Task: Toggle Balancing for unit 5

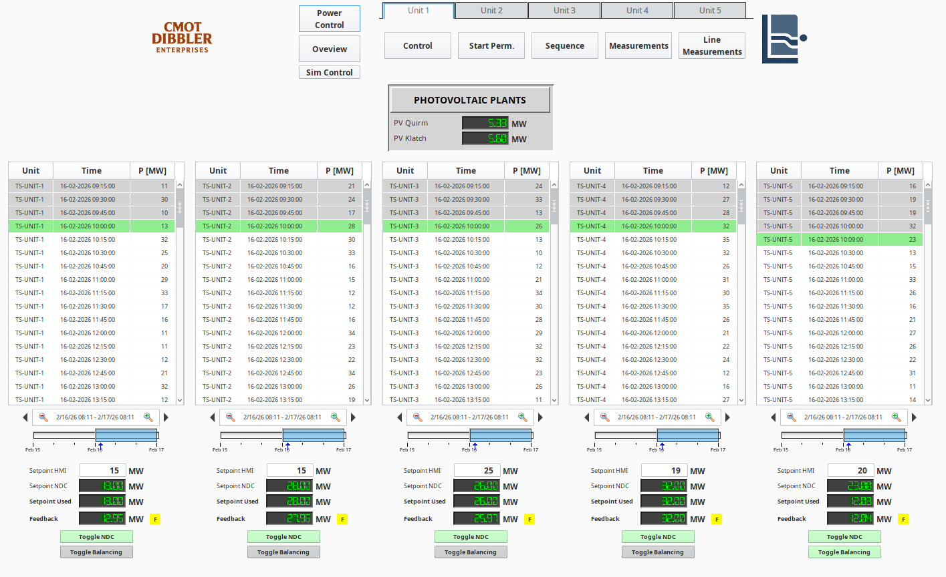Action: tap(844, 552)
